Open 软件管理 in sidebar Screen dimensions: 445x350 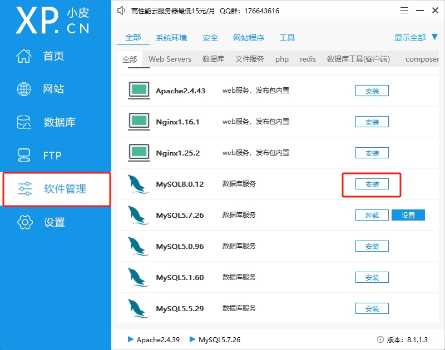(56, 189)
